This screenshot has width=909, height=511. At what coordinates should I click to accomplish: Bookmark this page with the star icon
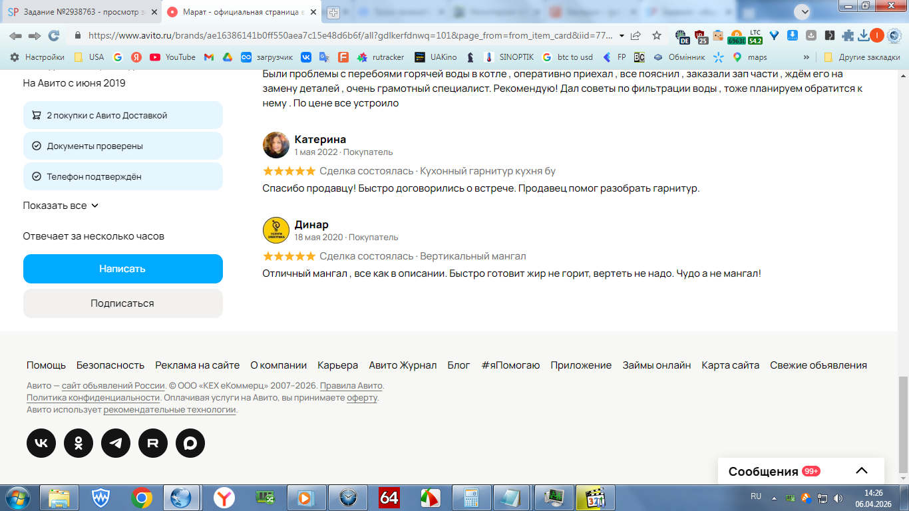(x=657, y=36)
